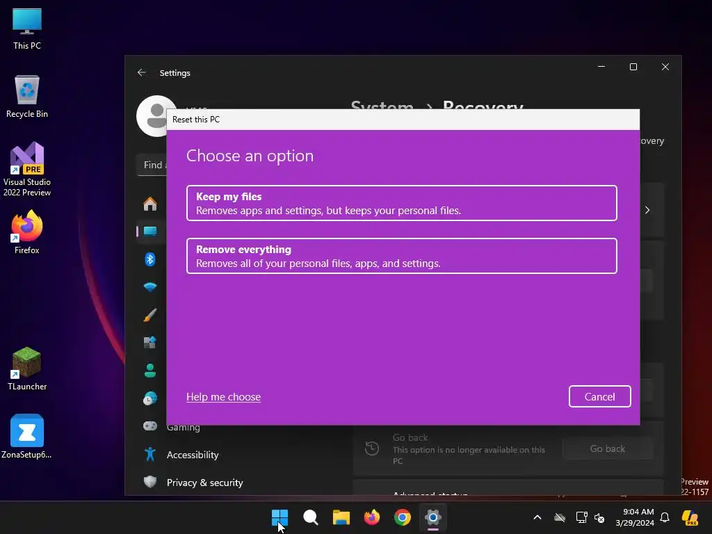Open Accessibility in Settings sidebar
This screenshot has width=712, height=534.
[193, 455]
